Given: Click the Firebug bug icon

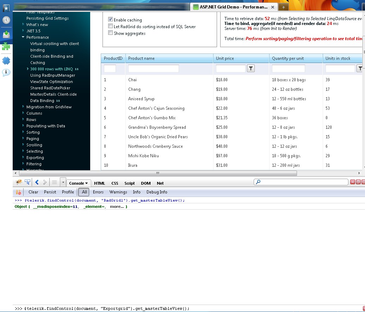Looking at the screenshot, I should 19,182.
